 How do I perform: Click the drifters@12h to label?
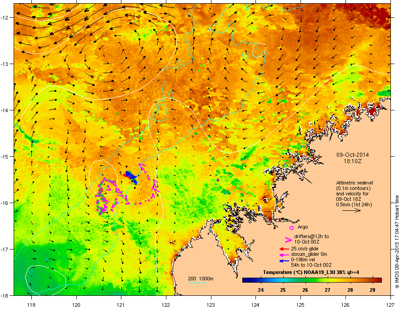[311, 236]
